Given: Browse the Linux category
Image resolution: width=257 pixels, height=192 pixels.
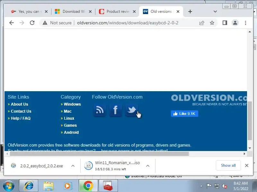Looking at the screenshot, I should pos(69,118).
